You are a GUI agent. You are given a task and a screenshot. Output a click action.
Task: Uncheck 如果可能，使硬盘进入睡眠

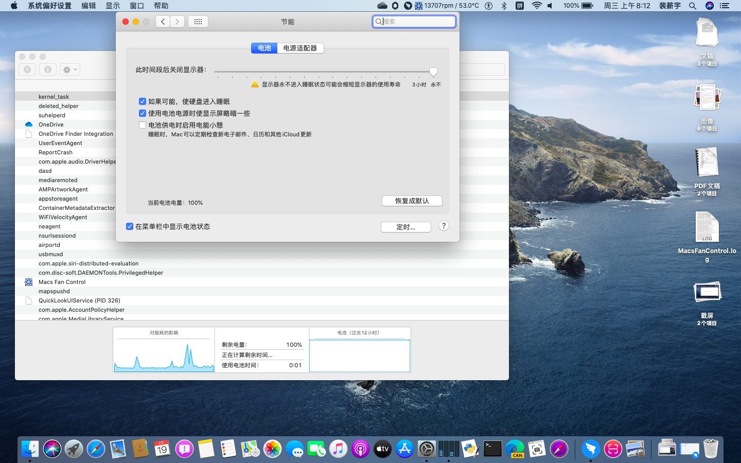coord(142,101)
